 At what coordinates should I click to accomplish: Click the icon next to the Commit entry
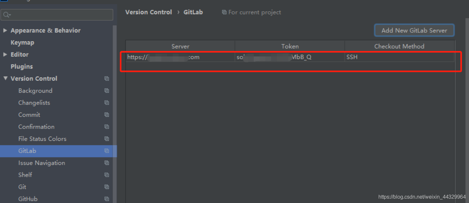click(107, 114)
